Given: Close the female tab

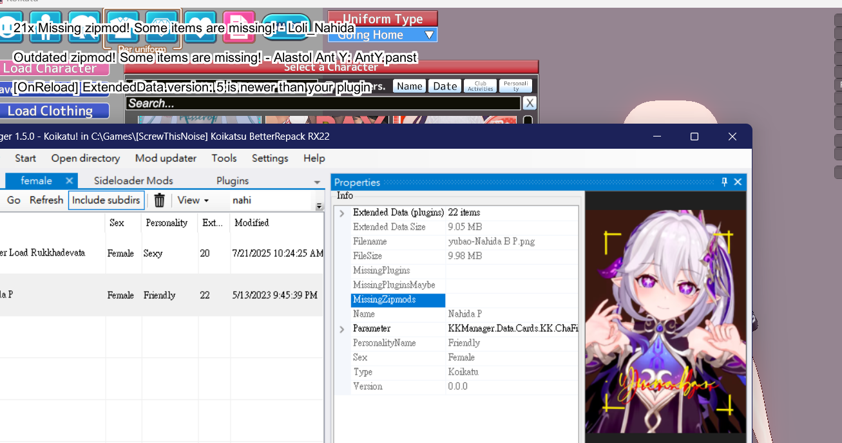Looking at the screenshot, I should (69, 180).
